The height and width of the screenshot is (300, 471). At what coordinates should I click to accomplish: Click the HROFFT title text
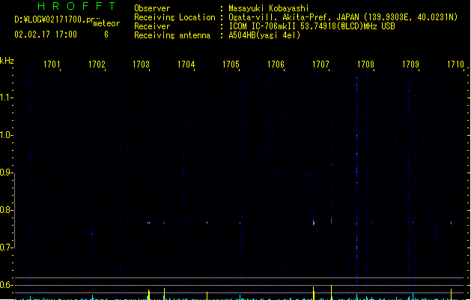pos(77,6)
